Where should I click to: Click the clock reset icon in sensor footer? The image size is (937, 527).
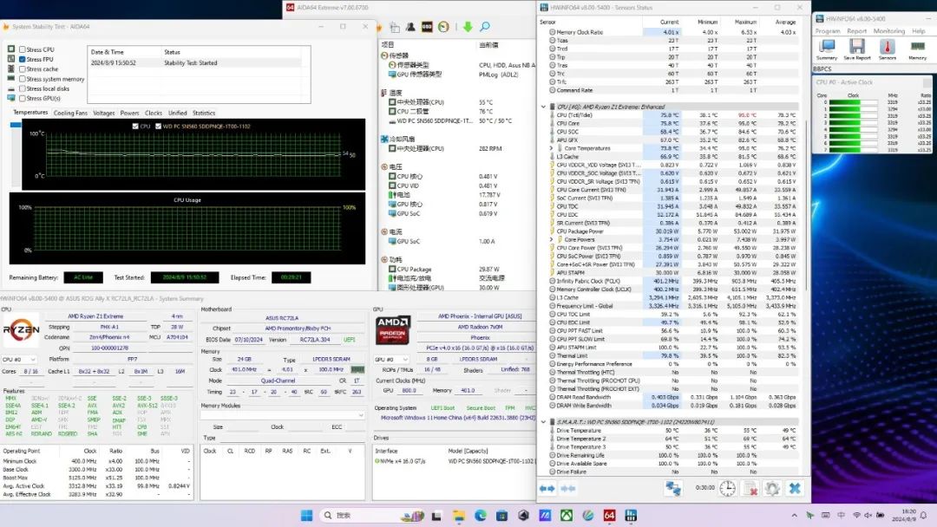[727, 489]
